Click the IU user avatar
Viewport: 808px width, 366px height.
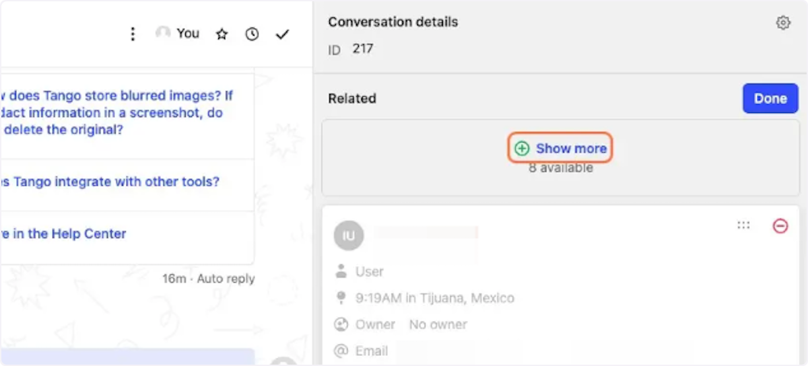pyautogui.click(x=349, y=235)
